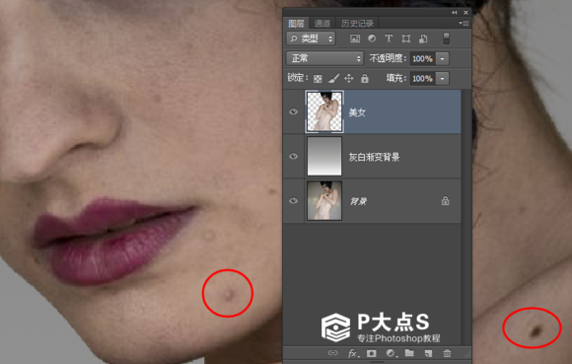Filter layers by pixel image icon
Image resolution: width=572 pixels, height=364 pixels.
point(355,38)
